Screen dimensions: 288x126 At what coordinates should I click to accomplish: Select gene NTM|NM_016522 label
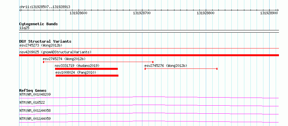(x=32, y=102)
